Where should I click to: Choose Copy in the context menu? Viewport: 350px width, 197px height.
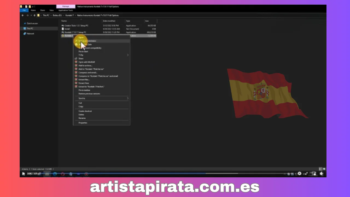click(x=102, y=106)
